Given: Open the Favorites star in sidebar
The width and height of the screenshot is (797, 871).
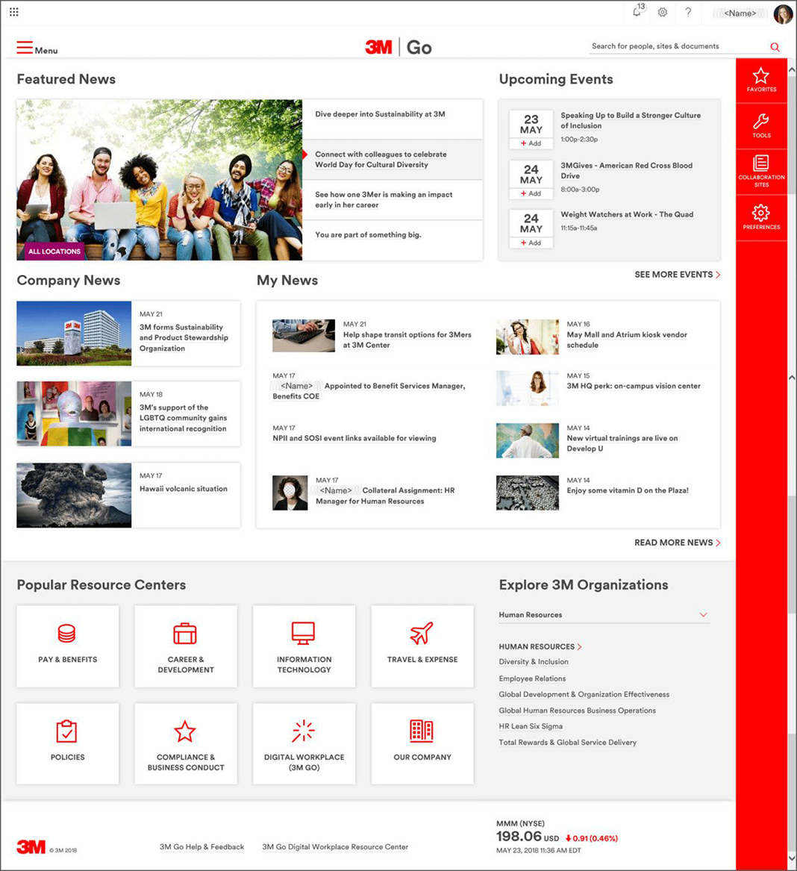Looking at the screenshot, I should click(x=760, y=80).
